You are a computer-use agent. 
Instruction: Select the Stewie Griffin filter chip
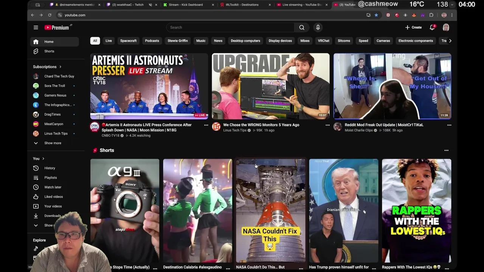click(178, 41)
